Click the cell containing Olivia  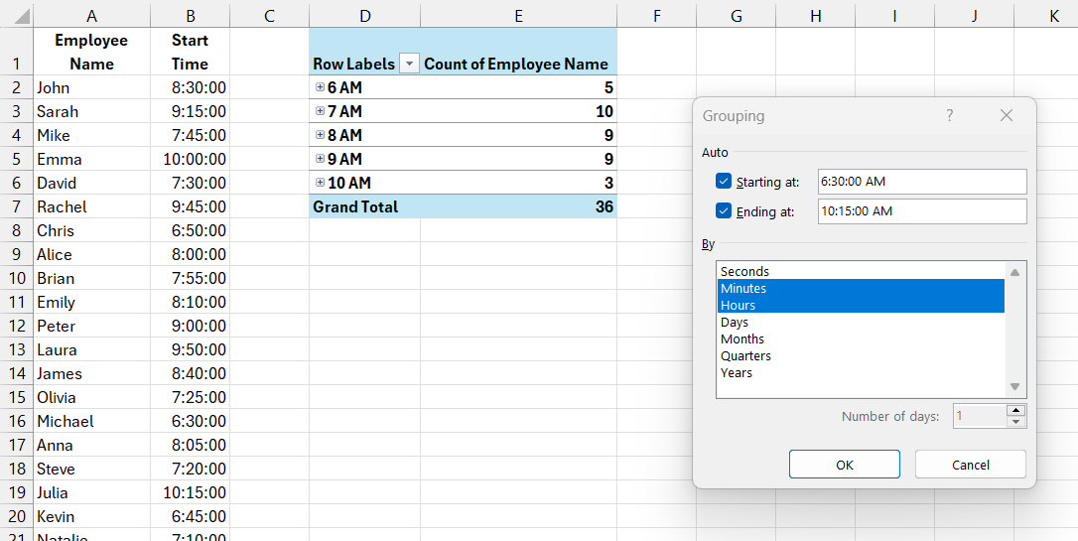click(91, 397)
